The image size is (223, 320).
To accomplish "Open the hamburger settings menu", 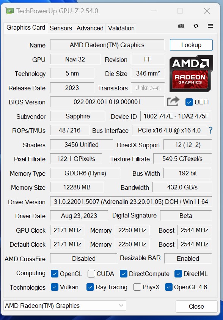I will tap(210, 26).
